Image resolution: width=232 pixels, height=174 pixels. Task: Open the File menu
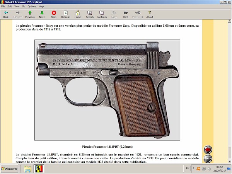click(x=3, y=6)
